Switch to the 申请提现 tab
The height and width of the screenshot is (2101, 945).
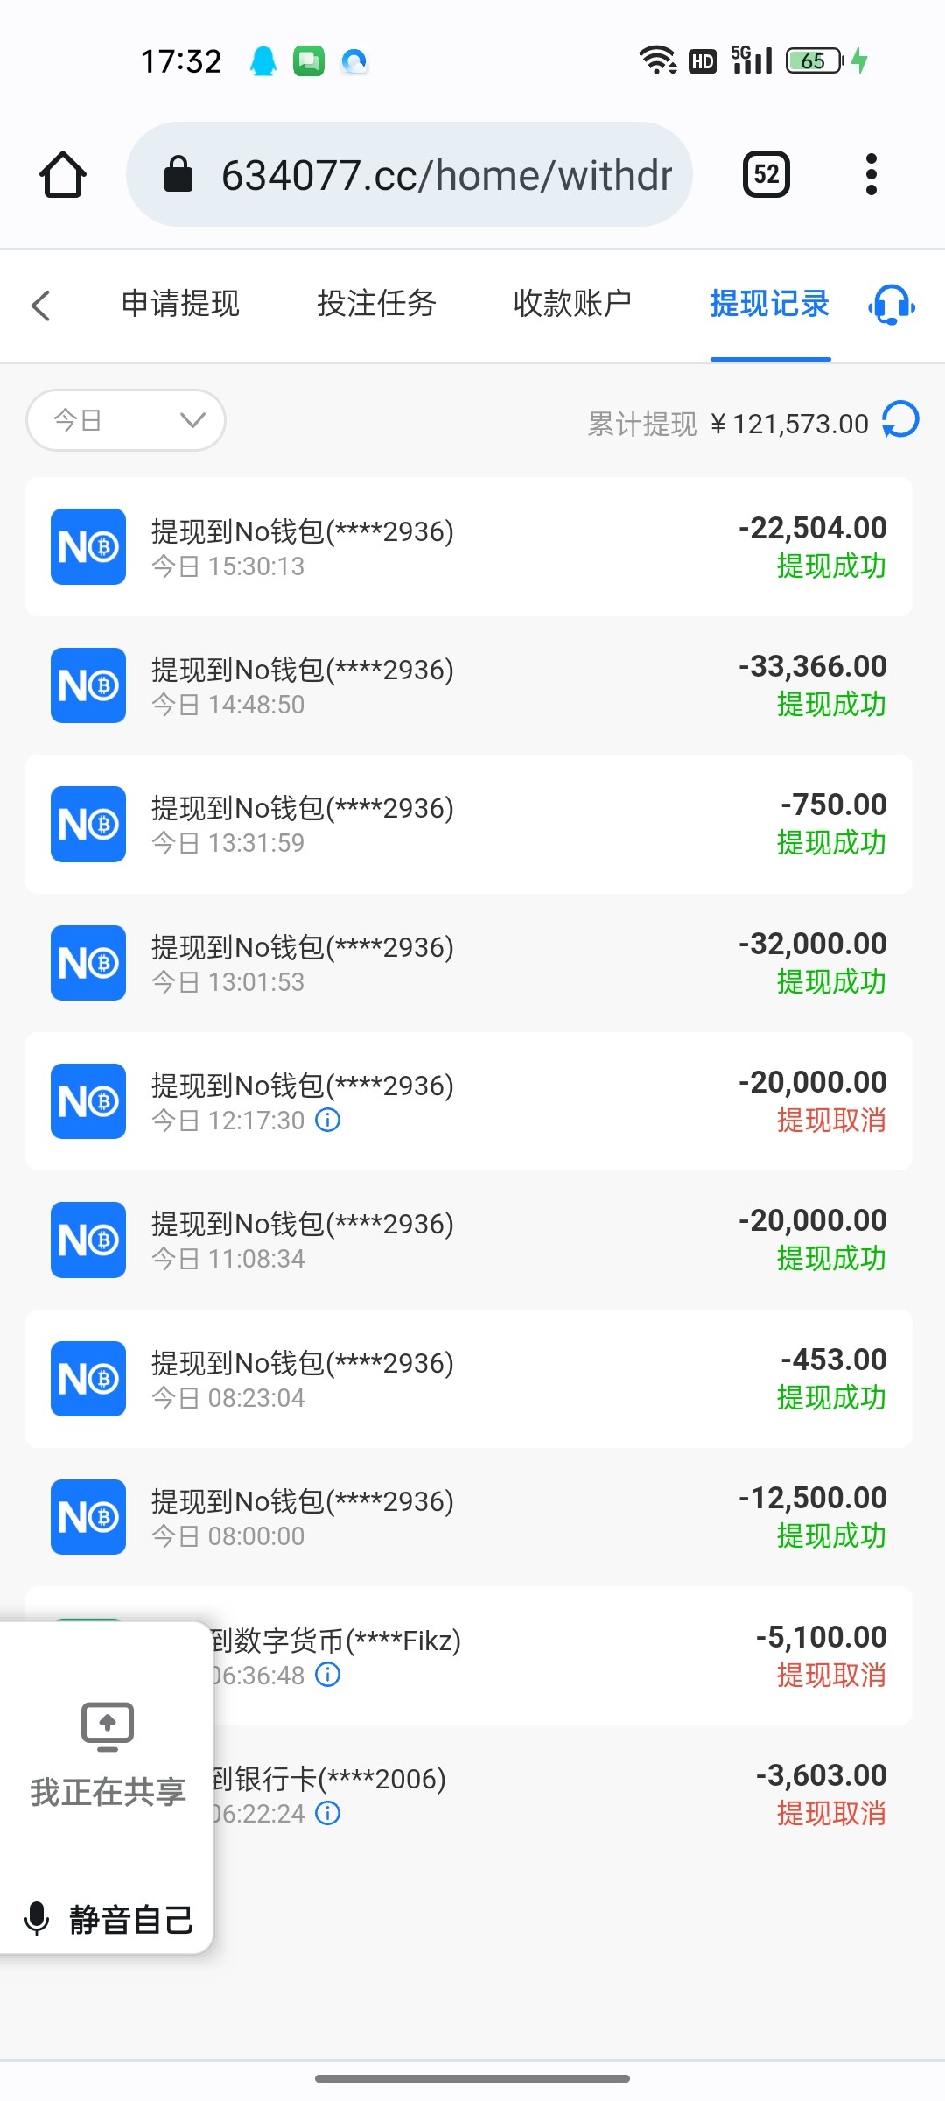[x=180, y=304]
